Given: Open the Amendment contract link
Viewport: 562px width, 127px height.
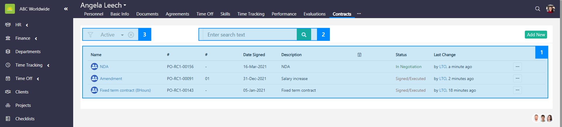Looking at the screenshot, I should click(x=111, y=79).
